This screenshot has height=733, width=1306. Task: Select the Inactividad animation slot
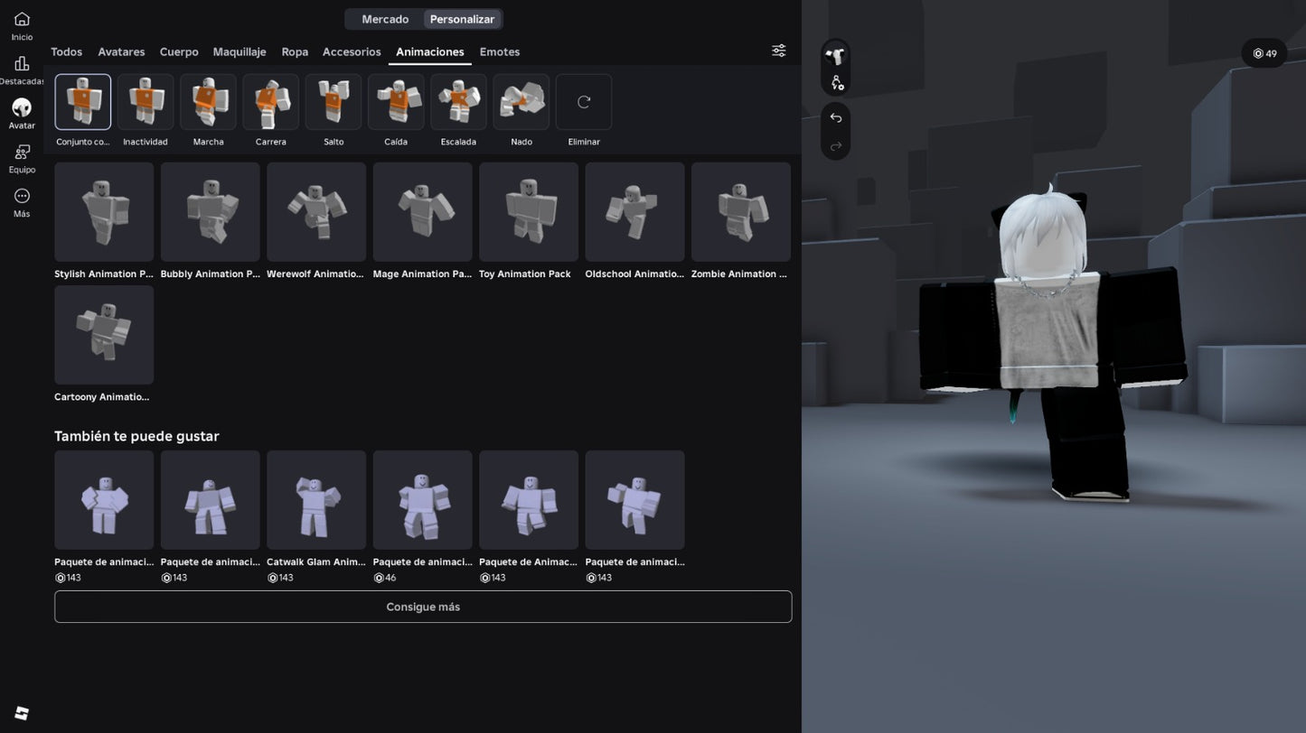point(146,102)
